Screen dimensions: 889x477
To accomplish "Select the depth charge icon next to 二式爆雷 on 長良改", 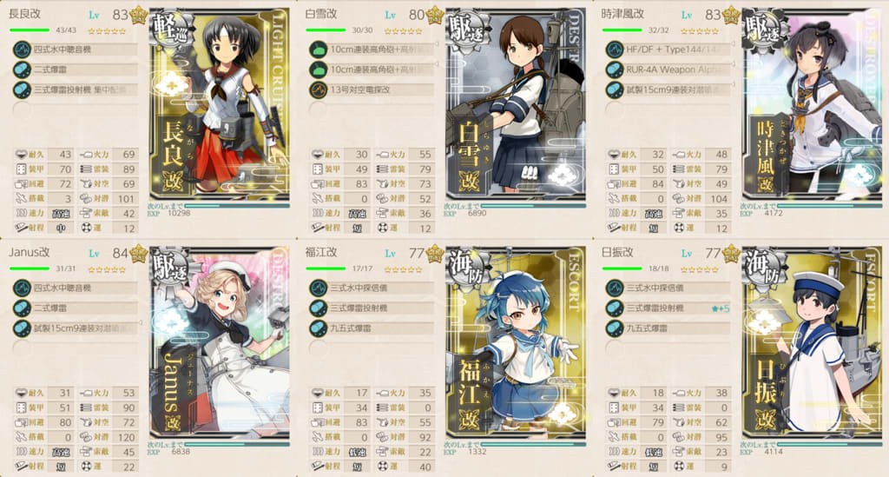I will click(x=22, y=70).
